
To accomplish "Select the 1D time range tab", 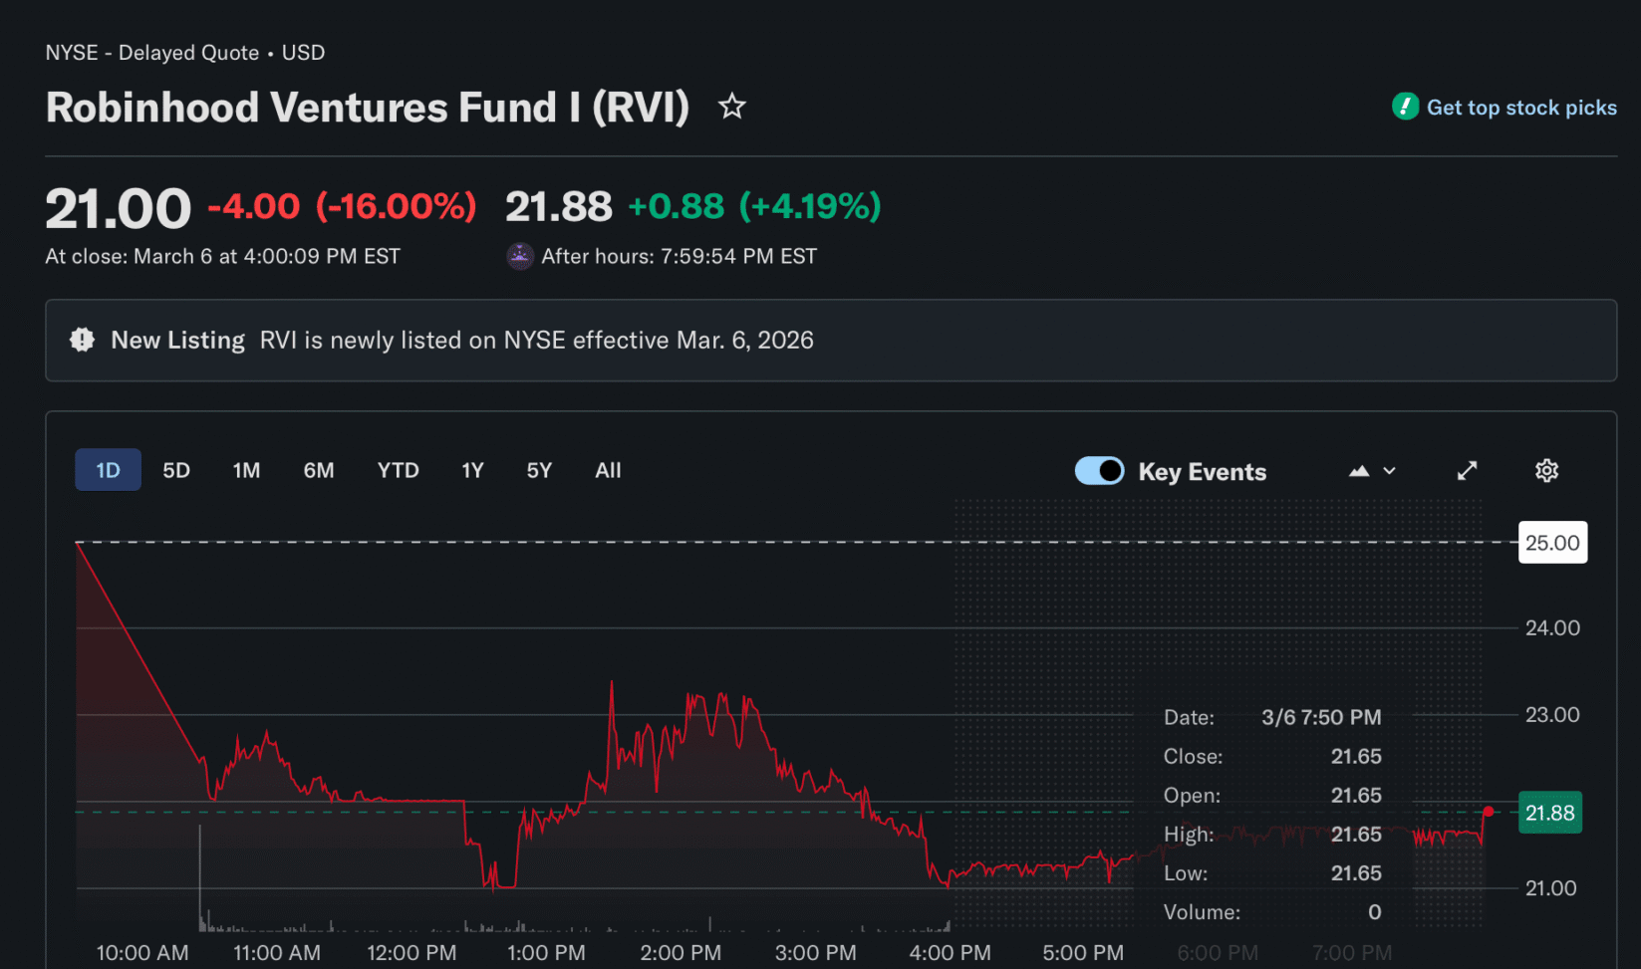I will pyautogui.click(x=108, y=471).
